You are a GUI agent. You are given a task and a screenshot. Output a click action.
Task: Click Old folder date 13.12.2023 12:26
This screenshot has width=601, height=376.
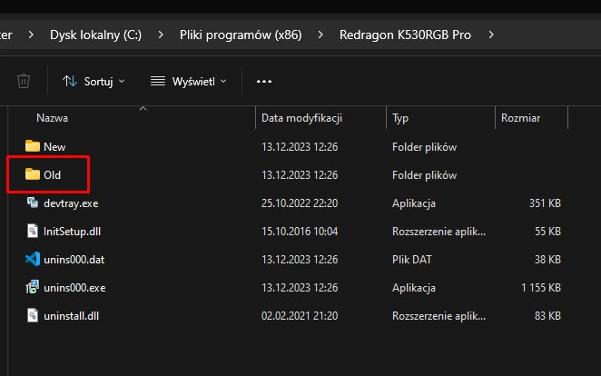[x=300, y=175]
